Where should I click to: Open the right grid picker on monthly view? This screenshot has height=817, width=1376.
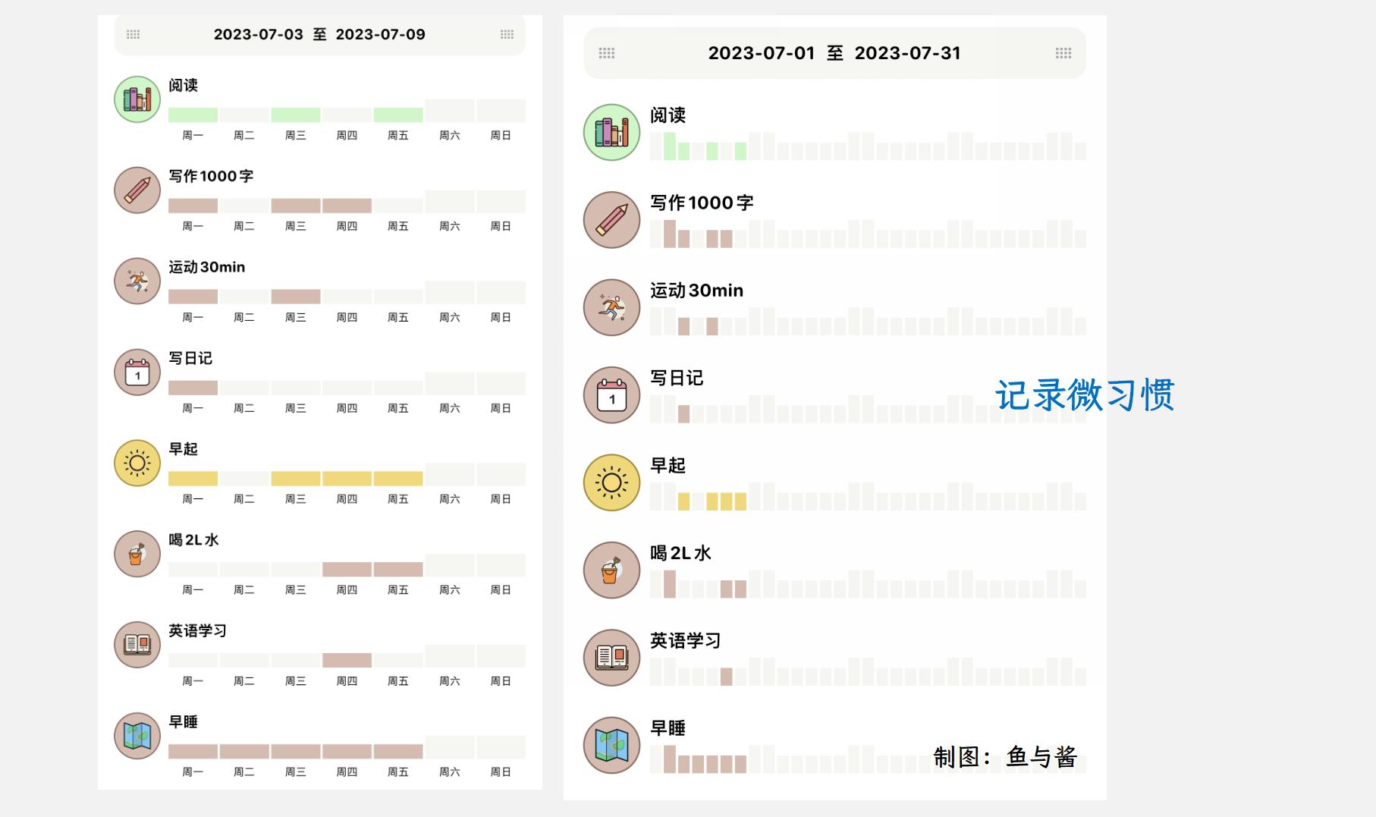click(1063, 53)
